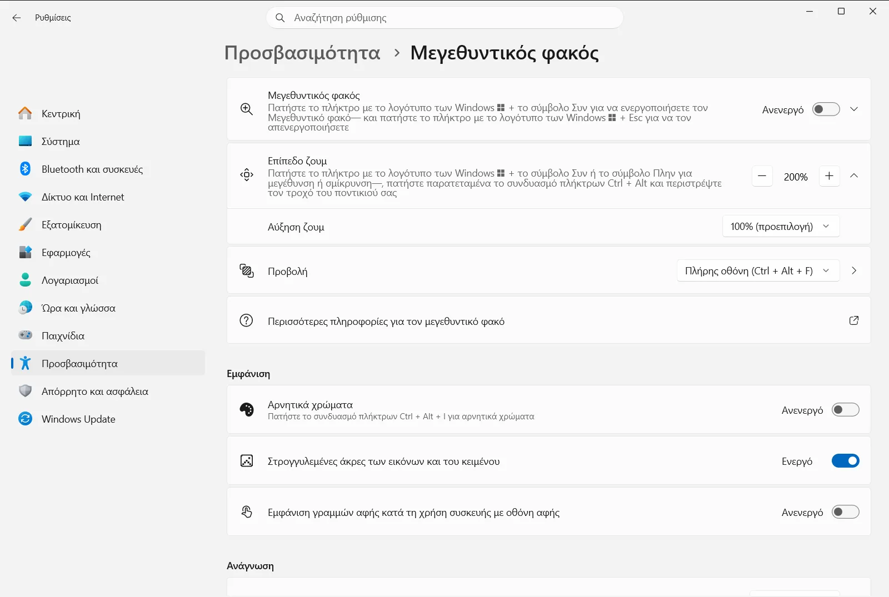This screenshot has height=597, width=889.
Task: Click the Επίπεδο ζουμ target icon
Action: (x=247, y=175)
